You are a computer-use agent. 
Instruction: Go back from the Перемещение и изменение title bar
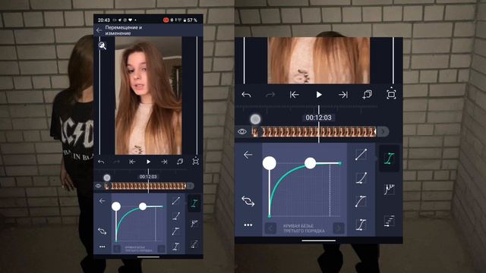pos(99,30)
